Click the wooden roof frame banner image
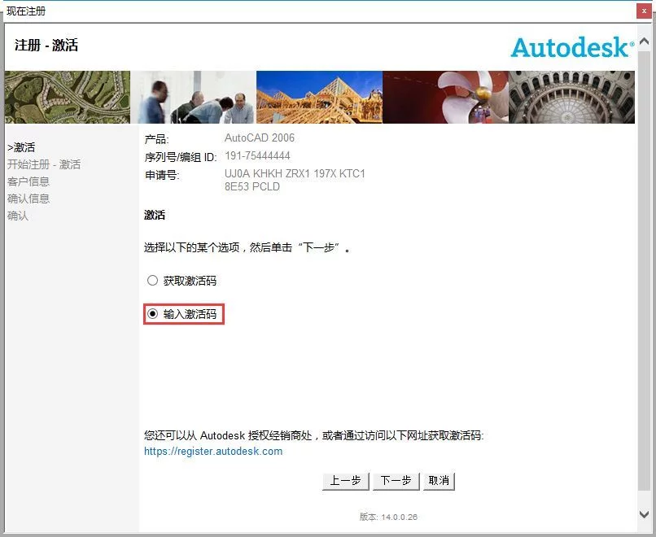The width and height of the screenshot is (656, 537). 320,97
